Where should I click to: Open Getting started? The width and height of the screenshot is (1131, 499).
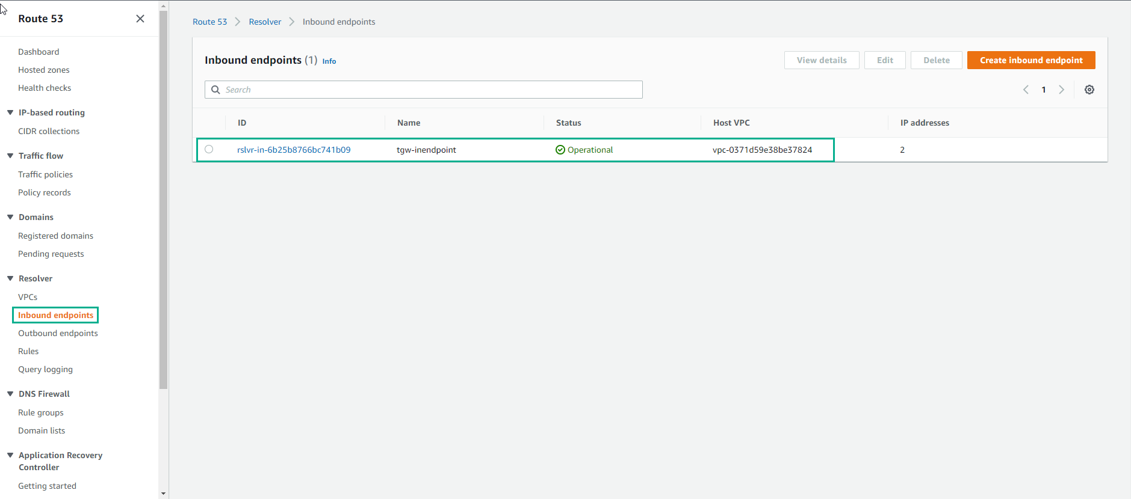47,486
